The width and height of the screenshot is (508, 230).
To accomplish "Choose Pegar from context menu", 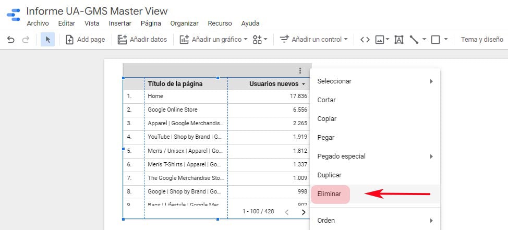I will point(375,138).
